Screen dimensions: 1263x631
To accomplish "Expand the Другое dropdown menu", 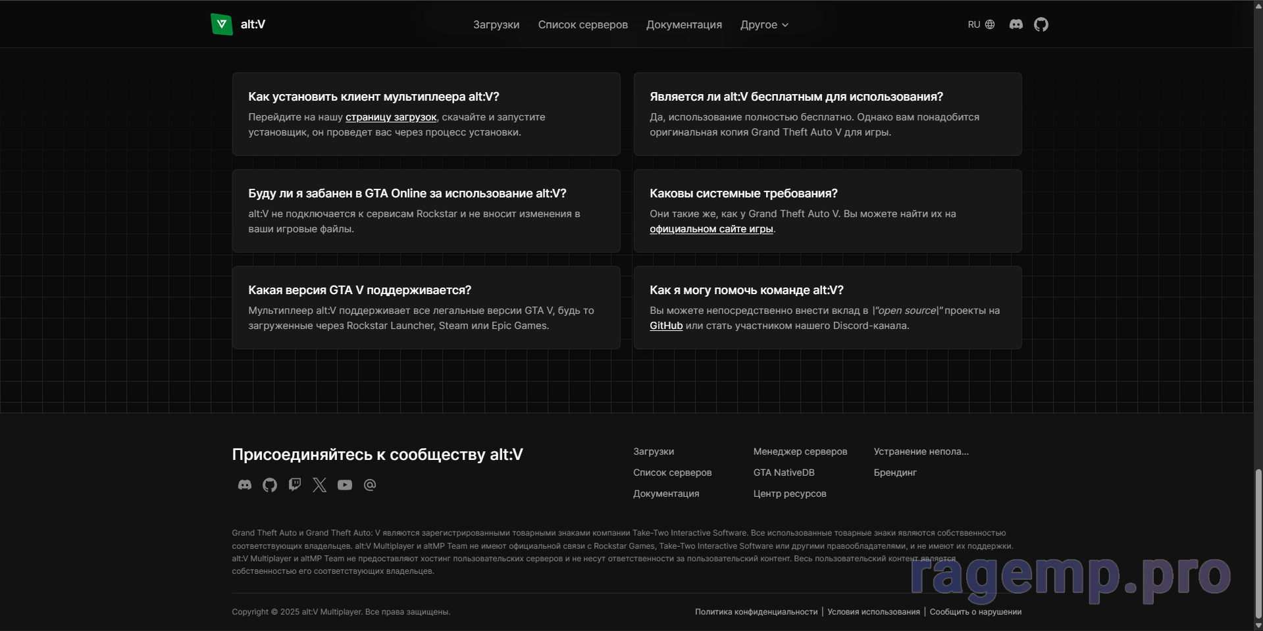I will 763,24.
